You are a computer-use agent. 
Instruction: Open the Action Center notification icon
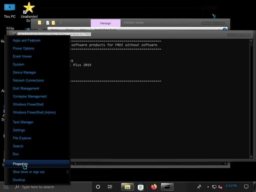pyautogui.click(x=246, y=186)
